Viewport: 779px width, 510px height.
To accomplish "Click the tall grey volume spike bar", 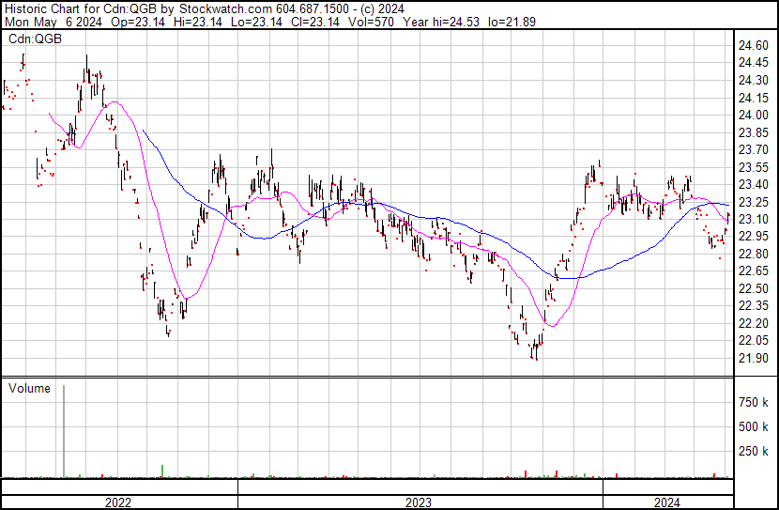I will tap(65, 430).
